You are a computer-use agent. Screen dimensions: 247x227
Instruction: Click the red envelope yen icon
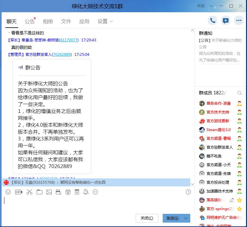[x=77, y=192]
